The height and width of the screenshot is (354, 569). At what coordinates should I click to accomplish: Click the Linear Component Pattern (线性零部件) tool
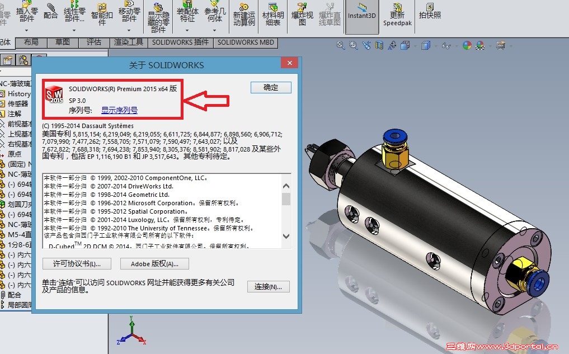click(74, 12)
